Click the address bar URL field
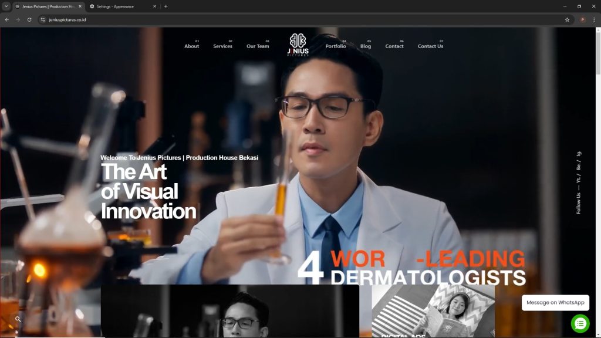The height and width of the screenshot is (338, 601). tap(293, 19)
